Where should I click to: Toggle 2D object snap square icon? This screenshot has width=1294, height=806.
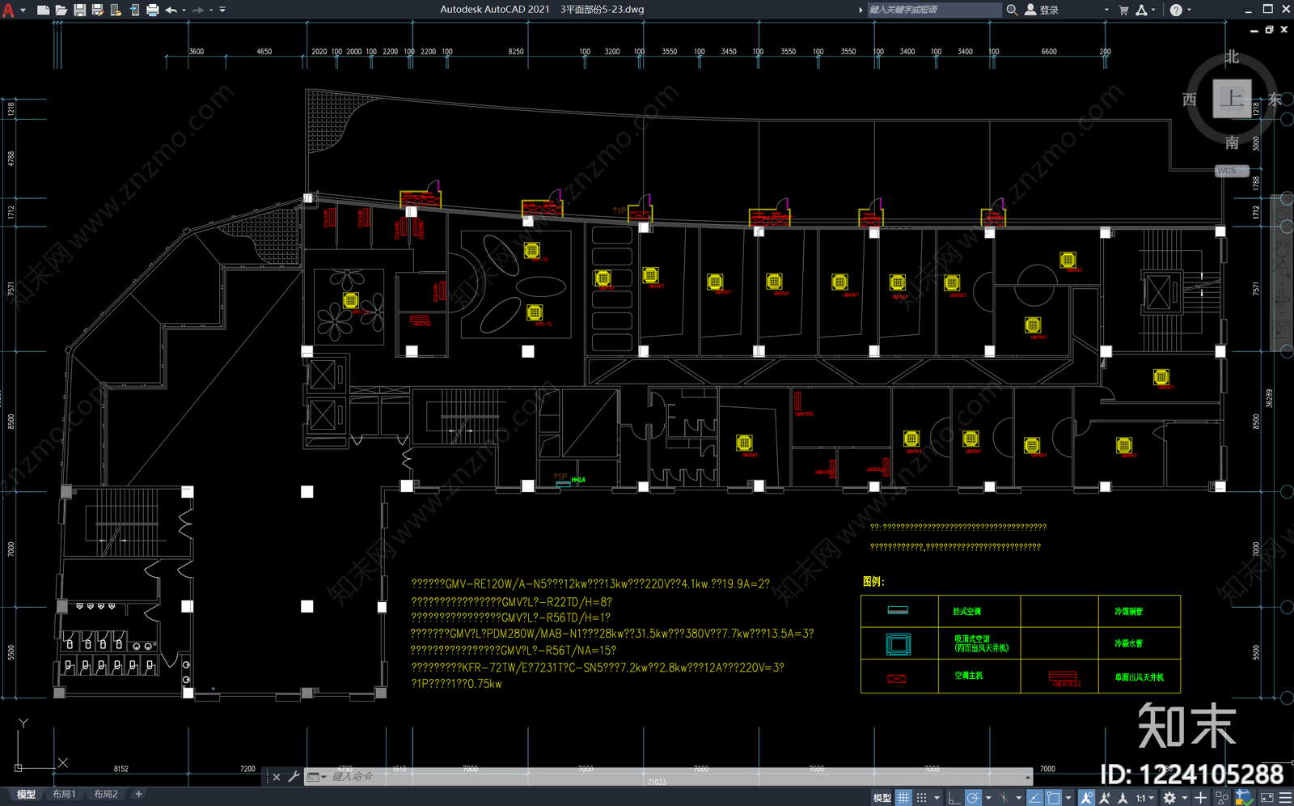(1053, 798)
